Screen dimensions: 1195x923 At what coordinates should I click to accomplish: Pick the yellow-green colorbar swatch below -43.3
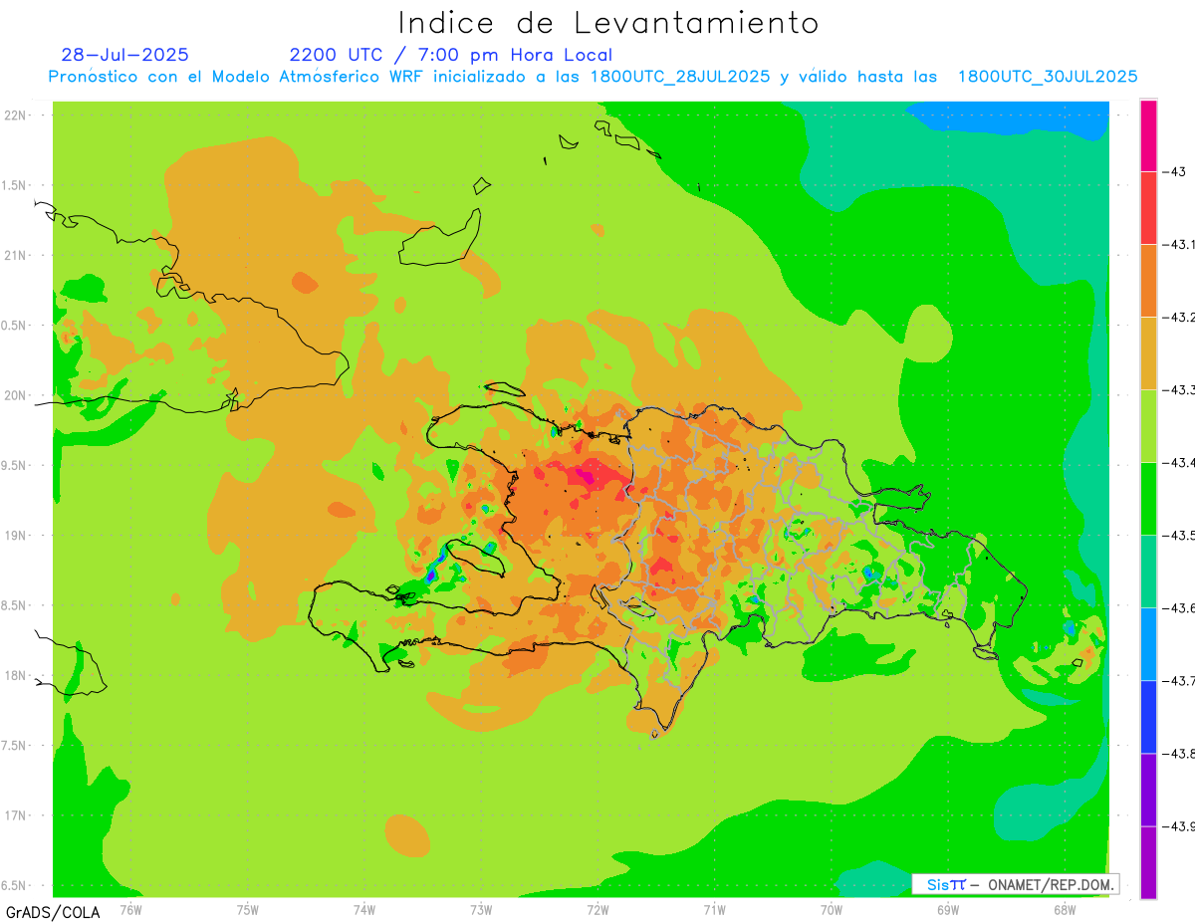[x=1148, y=425]
